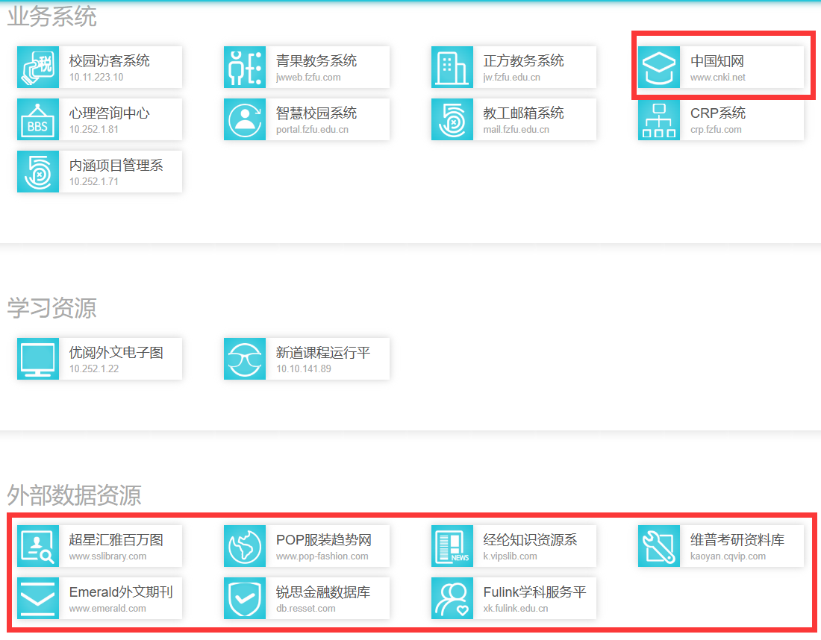This screenshot has width=821, height=640.
Task: Open 正方教务系统 title link
Action: pos(524,60)
